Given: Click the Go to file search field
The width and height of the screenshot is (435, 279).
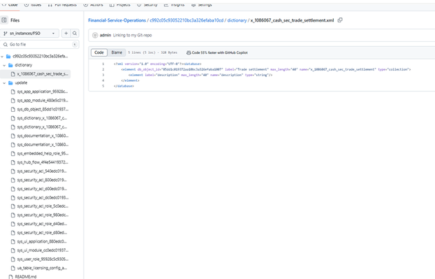Looking at the screenshot, I should 40,45.
